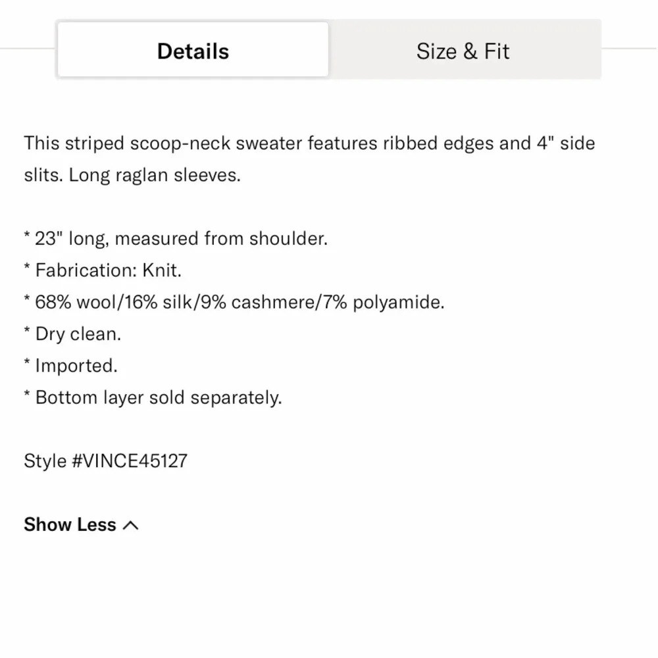Collapse details with Show Less
658x658 pixels.
[x=70, y=524]
